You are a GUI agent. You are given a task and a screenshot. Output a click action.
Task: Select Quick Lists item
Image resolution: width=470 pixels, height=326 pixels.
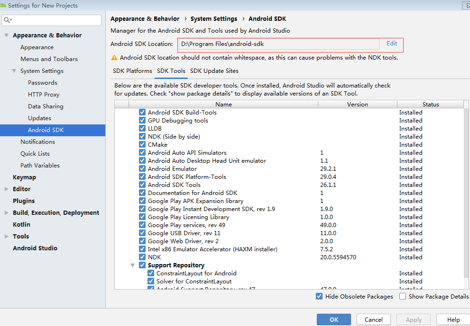click(35, 153)
